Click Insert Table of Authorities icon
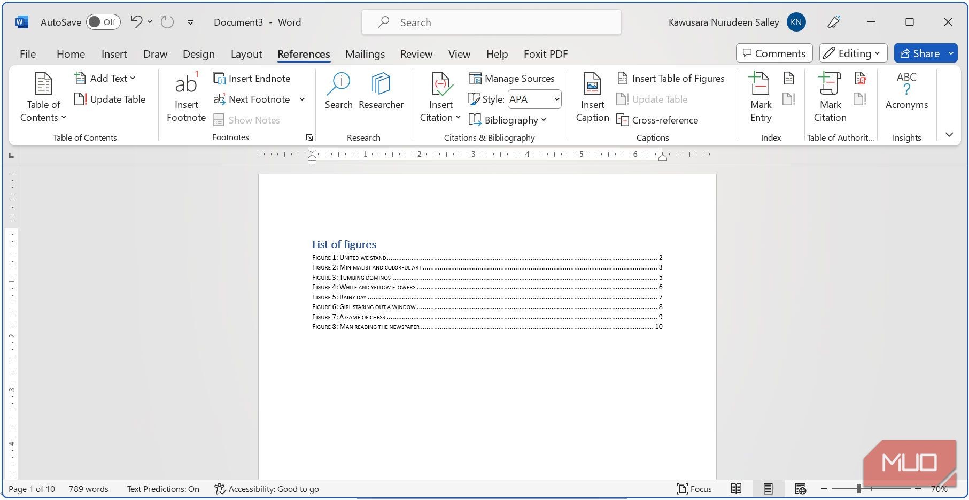 point(860,78)
